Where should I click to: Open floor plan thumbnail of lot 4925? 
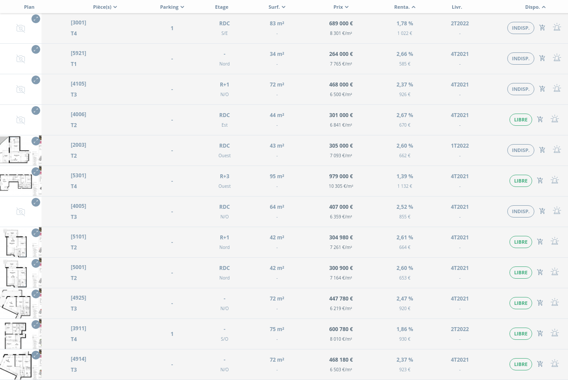17,304
